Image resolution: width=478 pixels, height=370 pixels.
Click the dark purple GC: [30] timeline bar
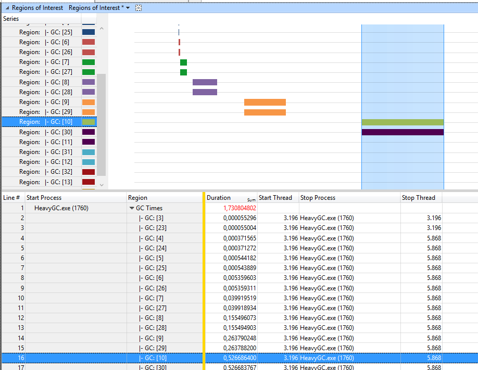pos(402,132)
